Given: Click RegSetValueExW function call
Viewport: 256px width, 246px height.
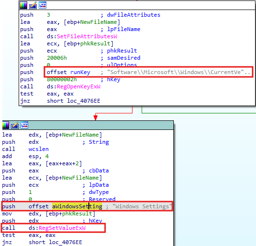Looking at the screenshot, I should (62, 228).
